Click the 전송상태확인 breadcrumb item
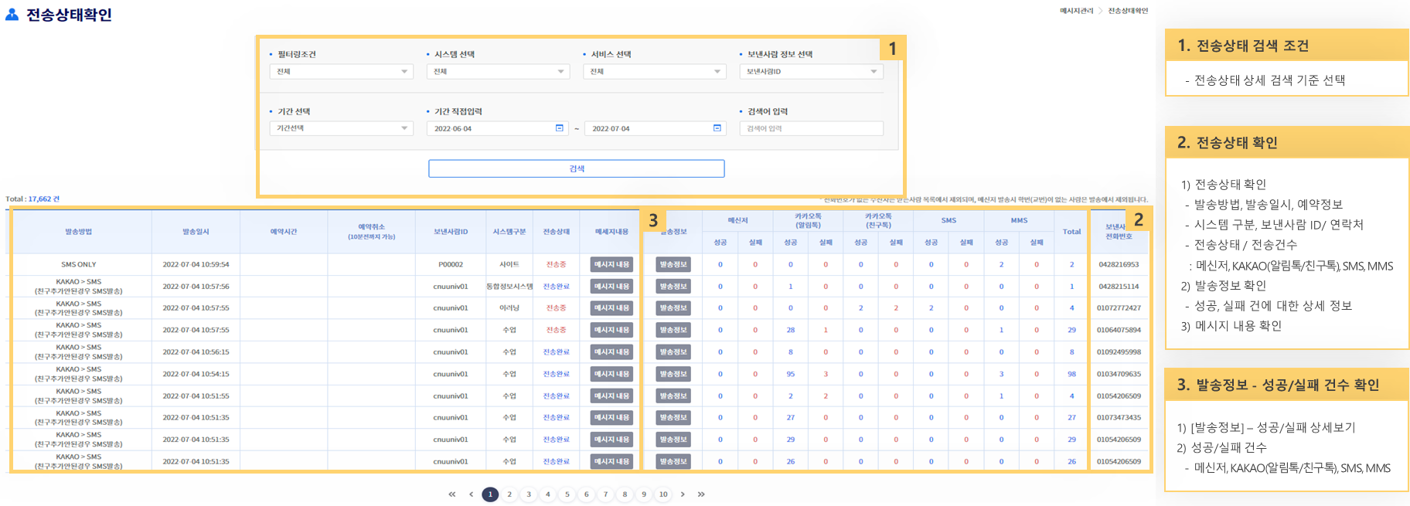The width and height of the screenshot is (1410, 506). (1128, 11)
